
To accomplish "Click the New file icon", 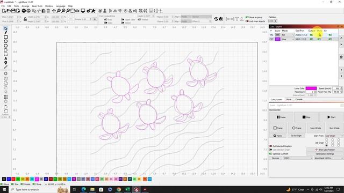I will click(4, 11).
